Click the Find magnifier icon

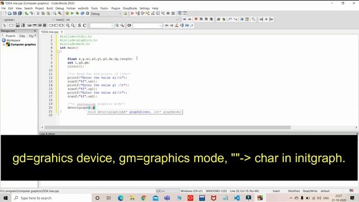click(54, 13)
